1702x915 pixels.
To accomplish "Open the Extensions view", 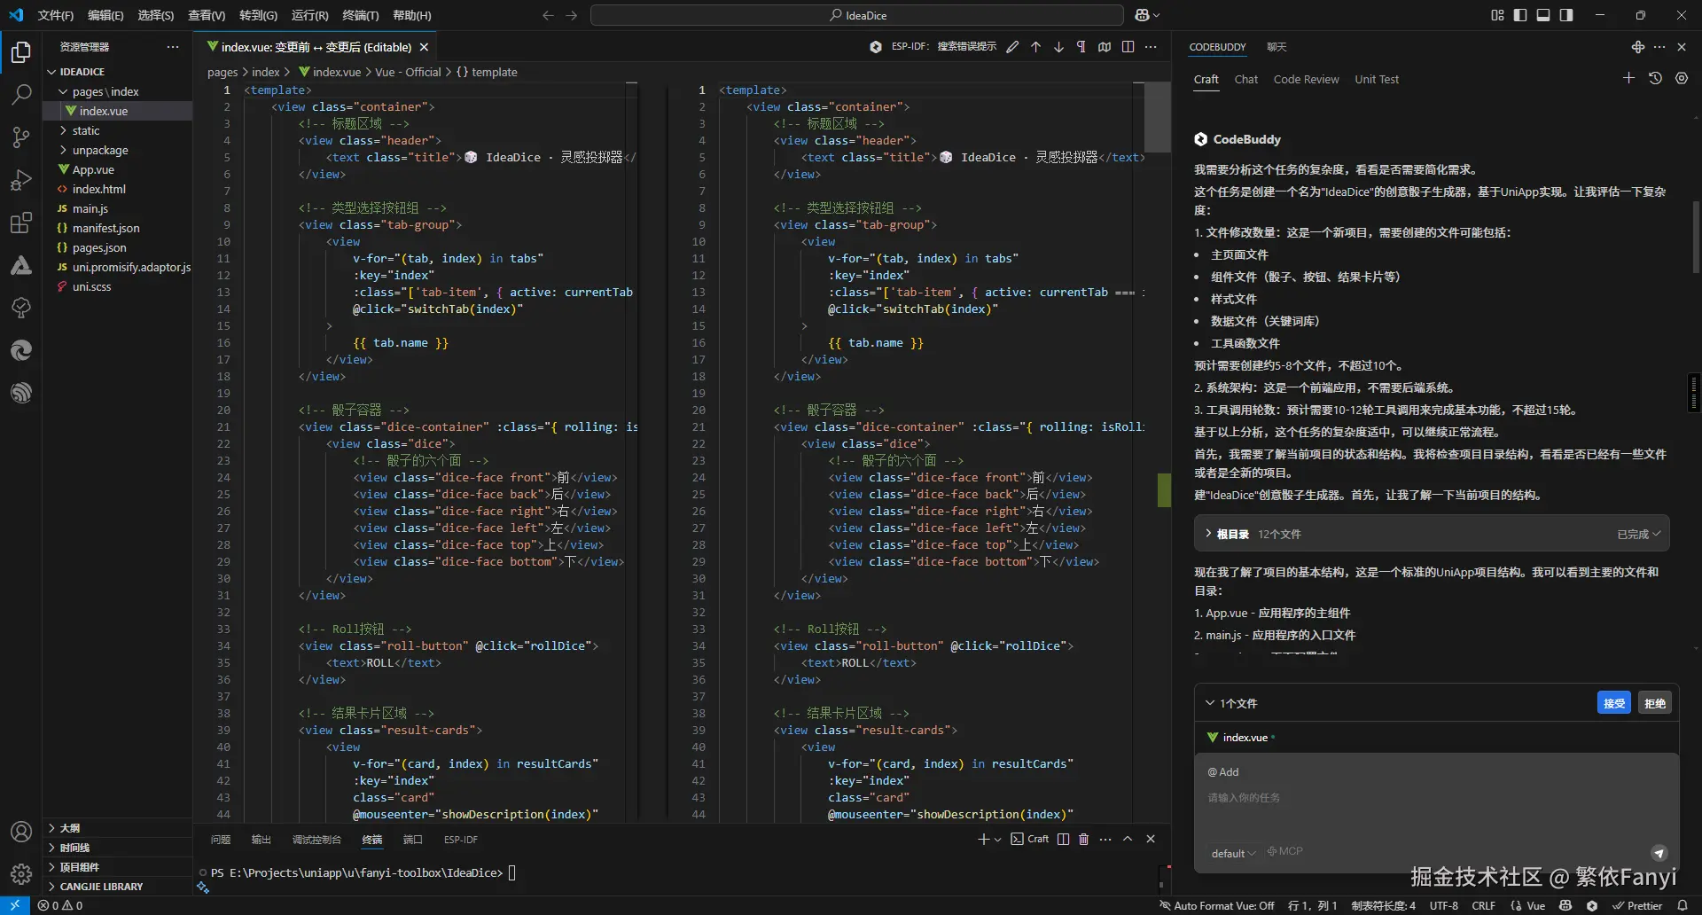I will point(21,223).
